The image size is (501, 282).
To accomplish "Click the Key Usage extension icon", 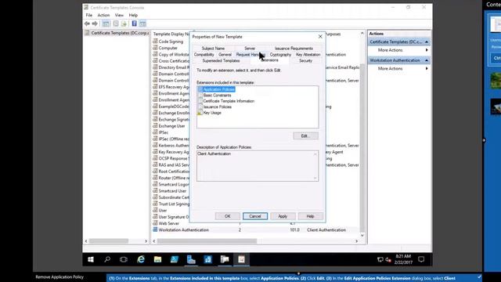I will (200, 113).
